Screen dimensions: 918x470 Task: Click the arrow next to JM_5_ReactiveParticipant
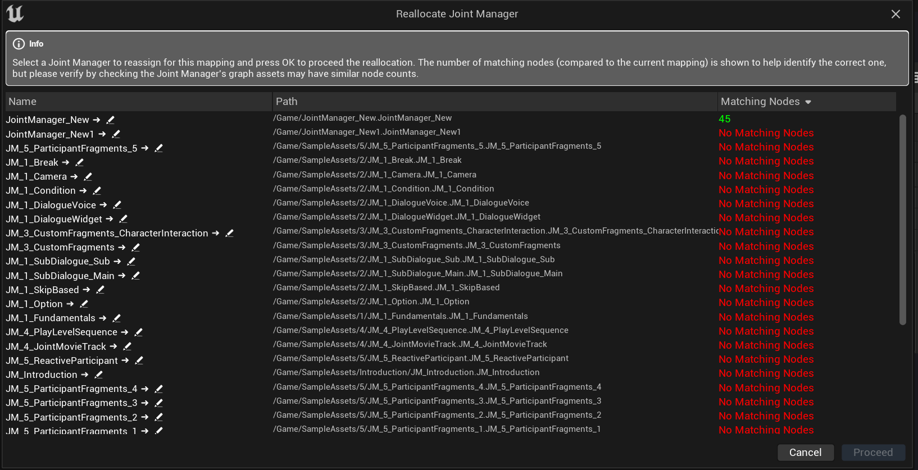125,361
